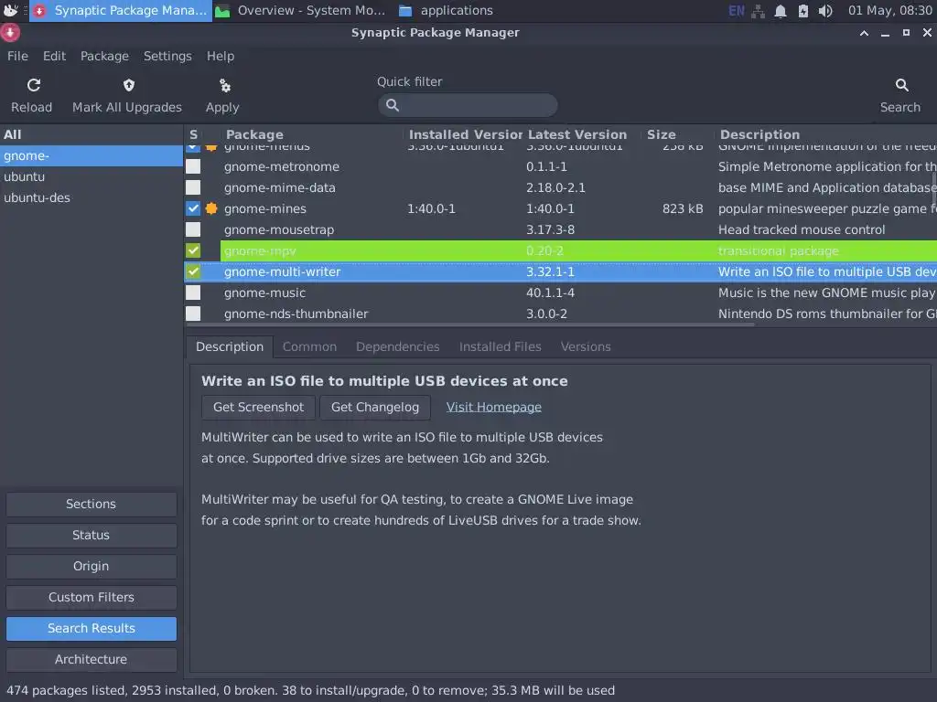Sort by the S status column header
The width and height of the screenshot is (937, 702).
click(x=194, y=135)
